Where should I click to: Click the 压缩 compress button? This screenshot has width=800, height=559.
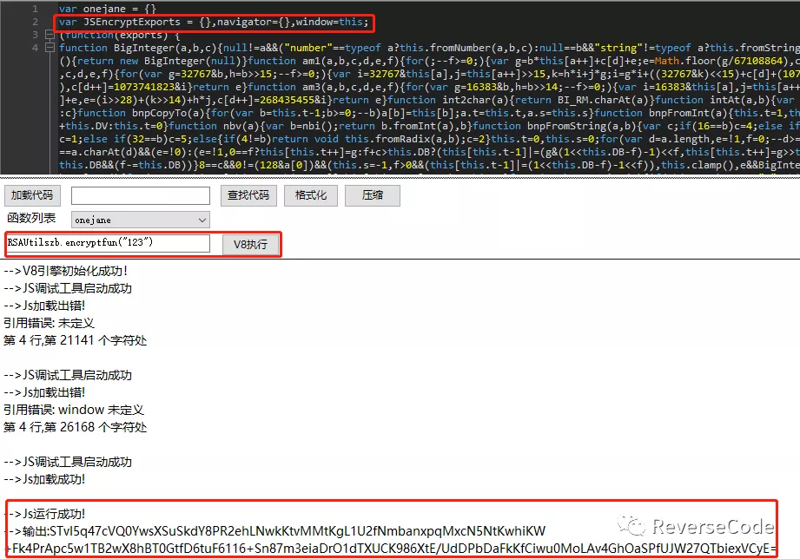[373, 195]
